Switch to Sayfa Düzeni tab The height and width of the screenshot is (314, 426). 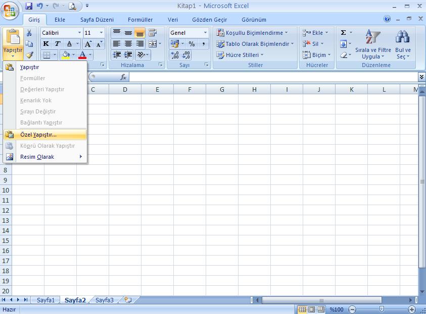[x=97, y=20]
